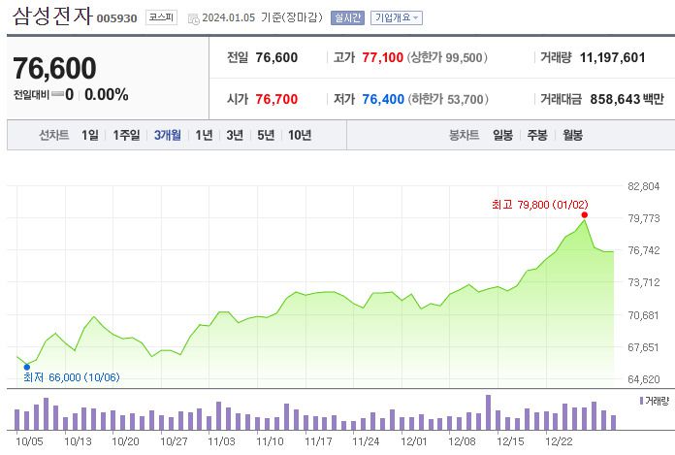Click the 실시간 real-time badge

pyautogui.click(x=346, y=17)
